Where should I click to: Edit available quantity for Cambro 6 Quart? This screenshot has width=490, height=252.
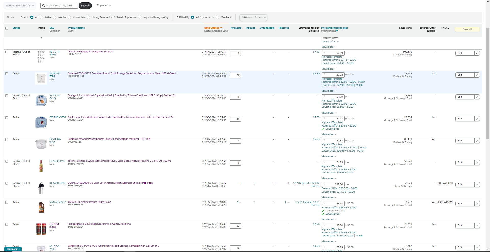pyautogui.click(x=235, y=75)
